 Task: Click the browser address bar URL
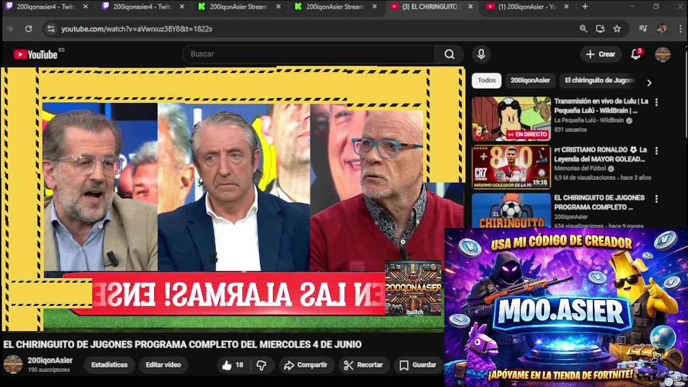pos(137,29)
